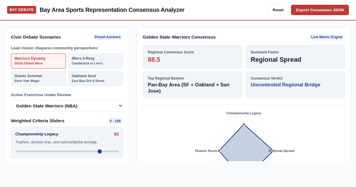356x187 pixels.
Task: Click the Reset button
Action: pos(278,10)
